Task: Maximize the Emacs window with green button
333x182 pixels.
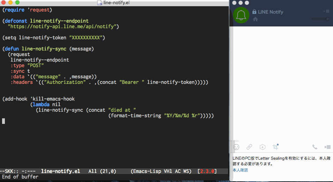Action: coord(17,2)
